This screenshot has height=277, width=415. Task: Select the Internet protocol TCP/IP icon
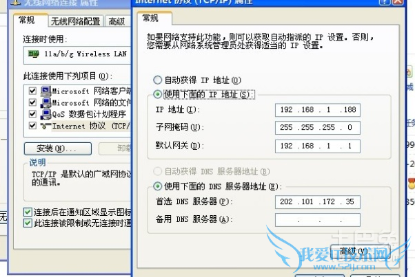click(45, 126)
